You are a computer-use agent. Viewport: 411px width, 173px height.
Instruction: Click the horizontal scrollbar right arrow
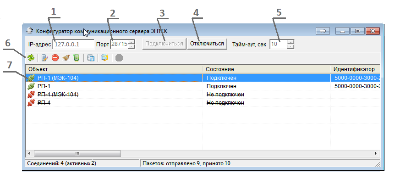coord(376,153)
